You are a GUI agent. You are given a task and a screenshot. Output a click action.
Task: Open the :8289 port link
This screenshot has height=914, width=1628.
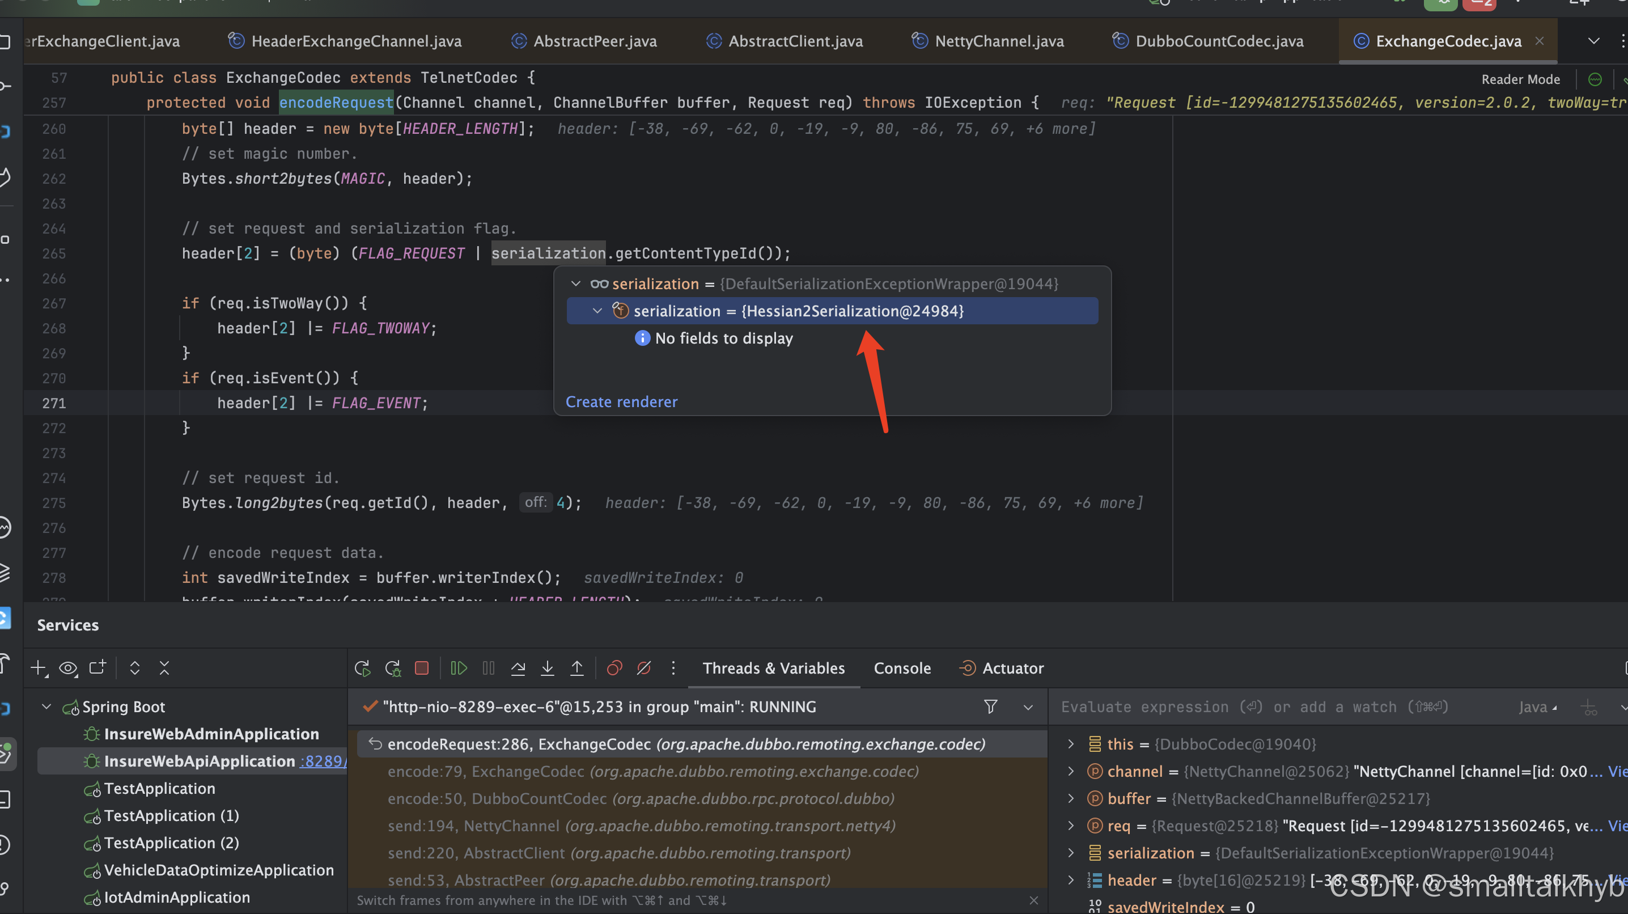coord(321,761)
